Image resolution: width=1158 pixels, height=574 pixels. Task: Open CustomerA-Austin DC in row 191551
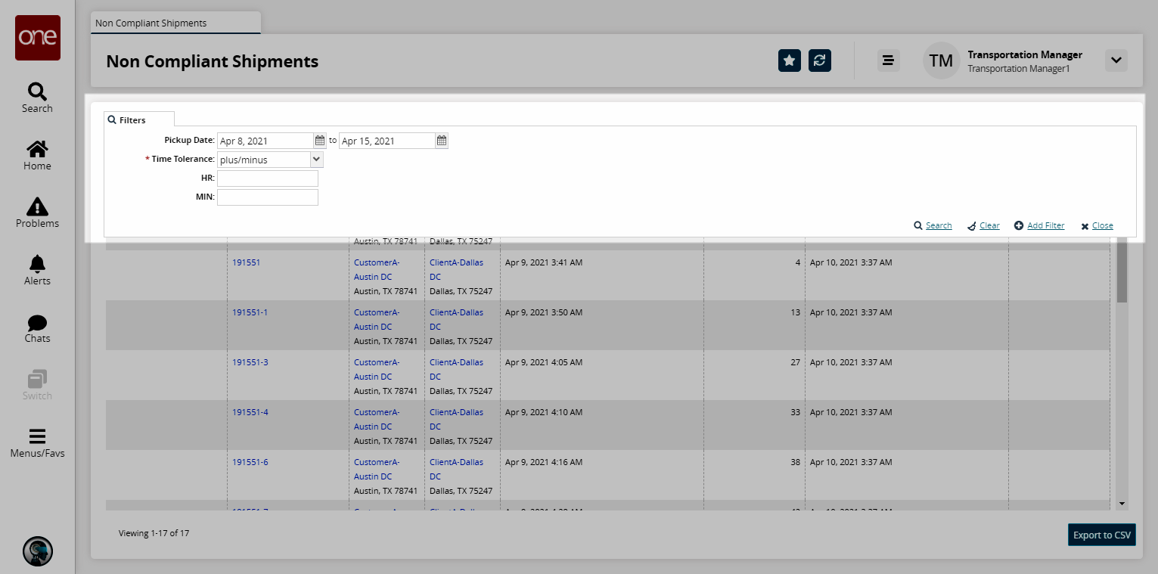tap(377, 269)
